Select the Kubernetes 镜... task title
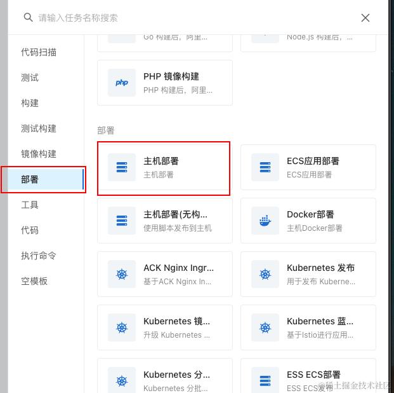The width and height of the screenshot is (394, 393). (x=176, y=321)
